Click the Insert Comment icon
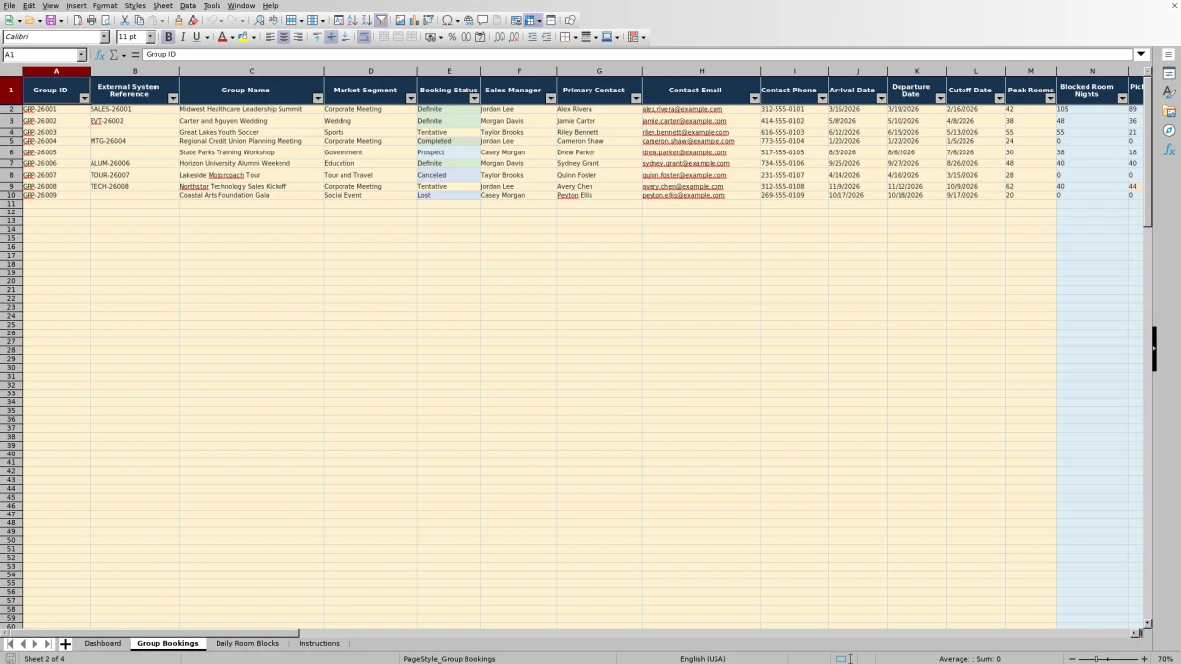 [x=483, y=20]
